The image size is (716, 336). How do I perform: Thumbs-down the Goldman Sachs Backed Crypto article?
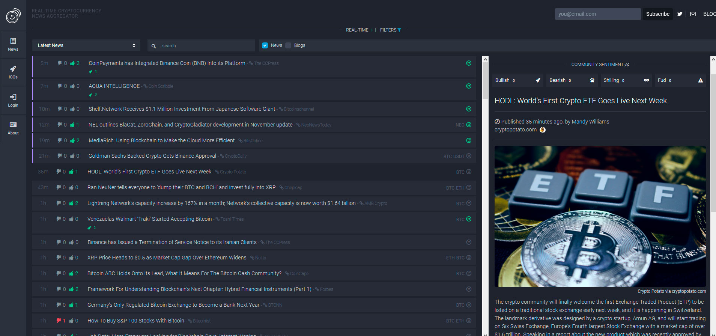[60, 156]
